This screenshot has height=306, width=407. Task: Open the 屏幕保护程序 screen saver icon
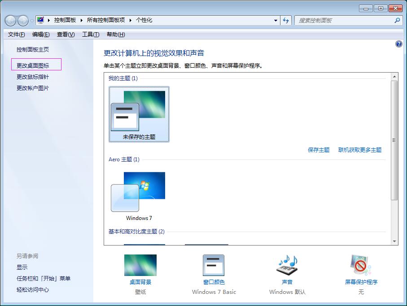361,266
